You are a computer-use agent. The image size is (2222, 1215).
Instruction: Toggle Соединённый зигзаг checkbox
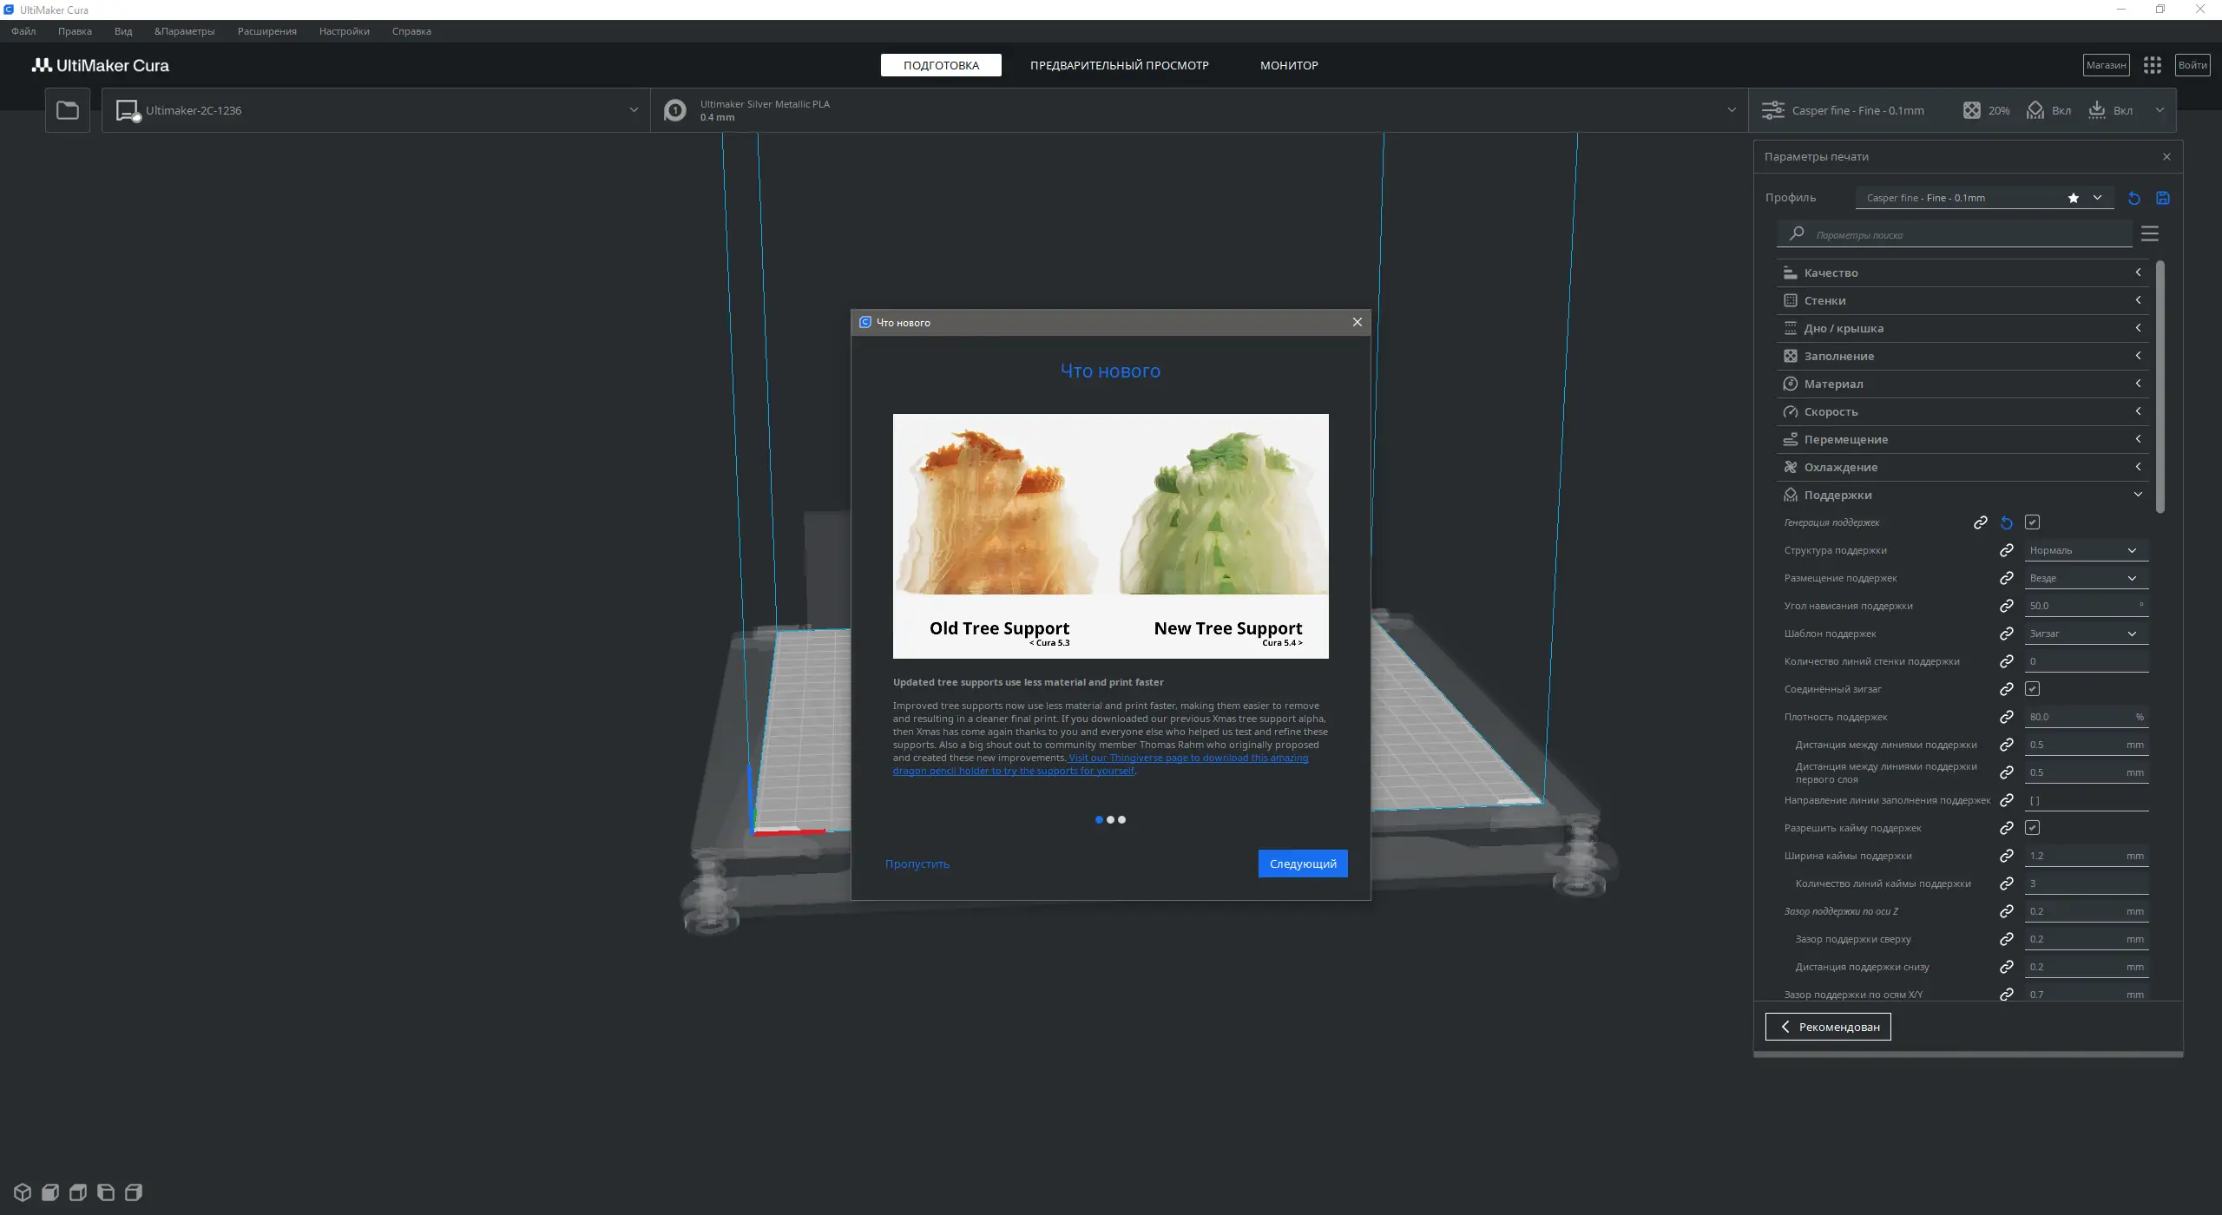pyautogui.click(x=2032, y=689)
